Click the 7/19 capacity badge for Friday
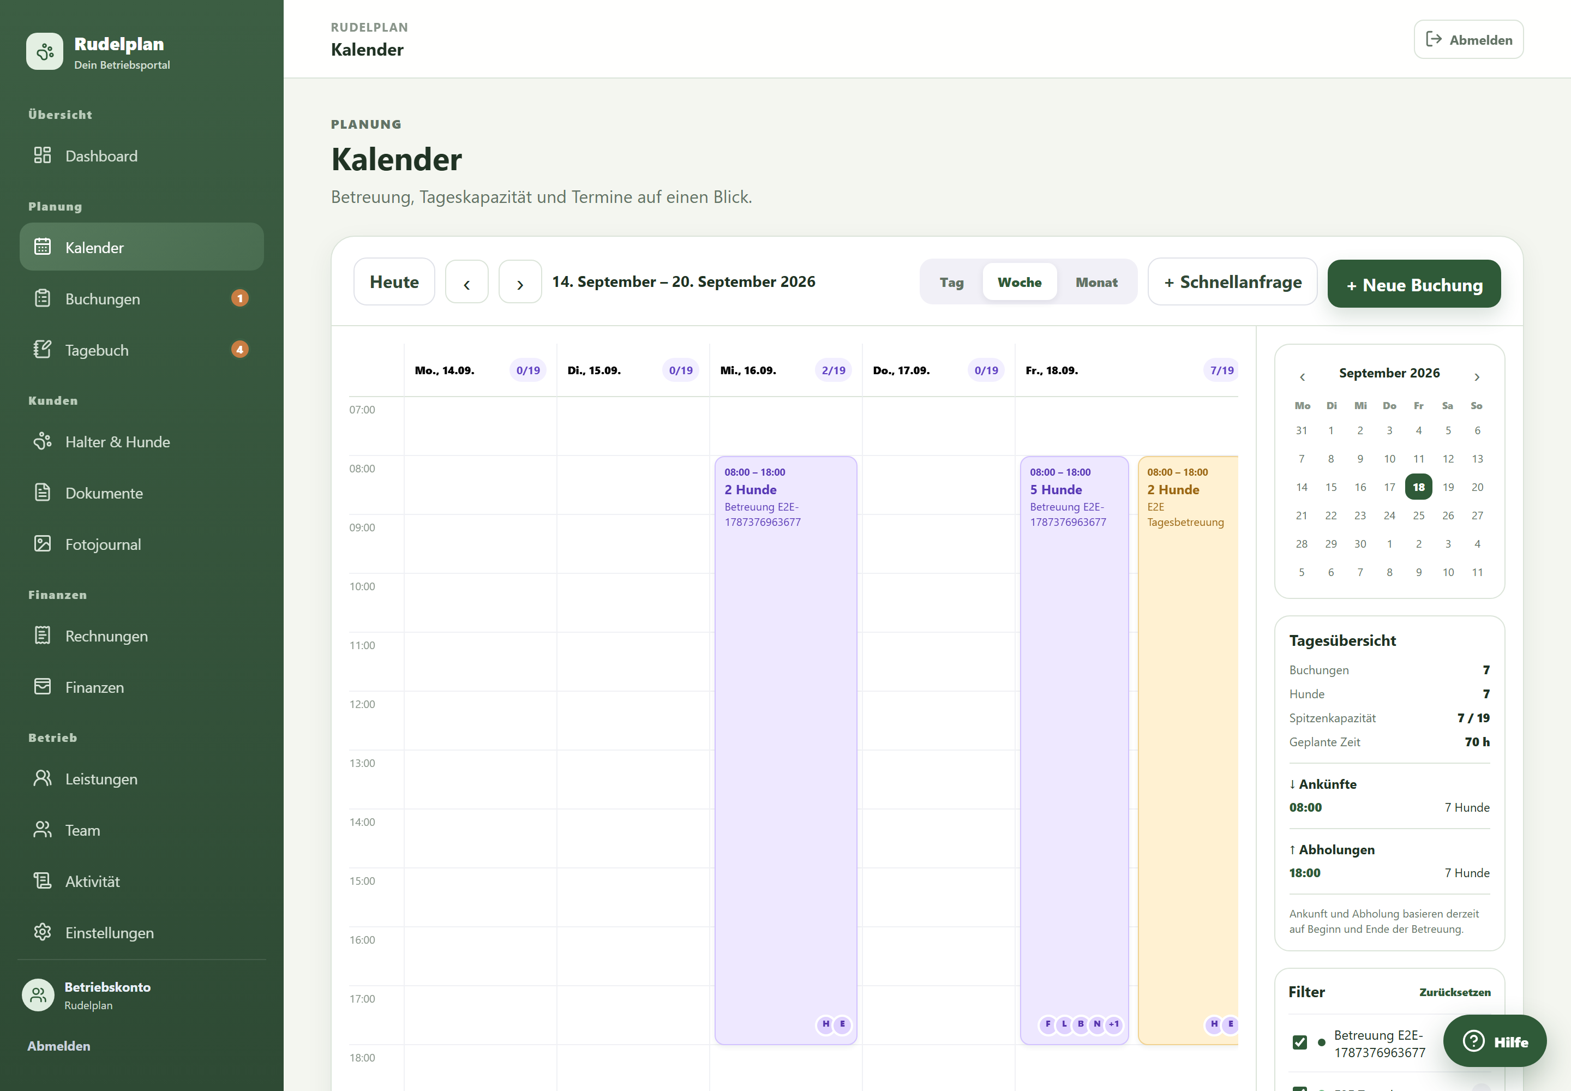 click(1222, 370)
